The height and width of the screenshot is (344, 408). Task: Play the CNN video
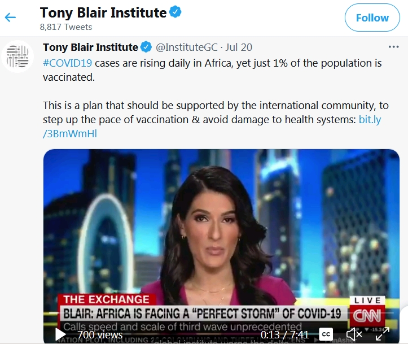tap(60, 334)
